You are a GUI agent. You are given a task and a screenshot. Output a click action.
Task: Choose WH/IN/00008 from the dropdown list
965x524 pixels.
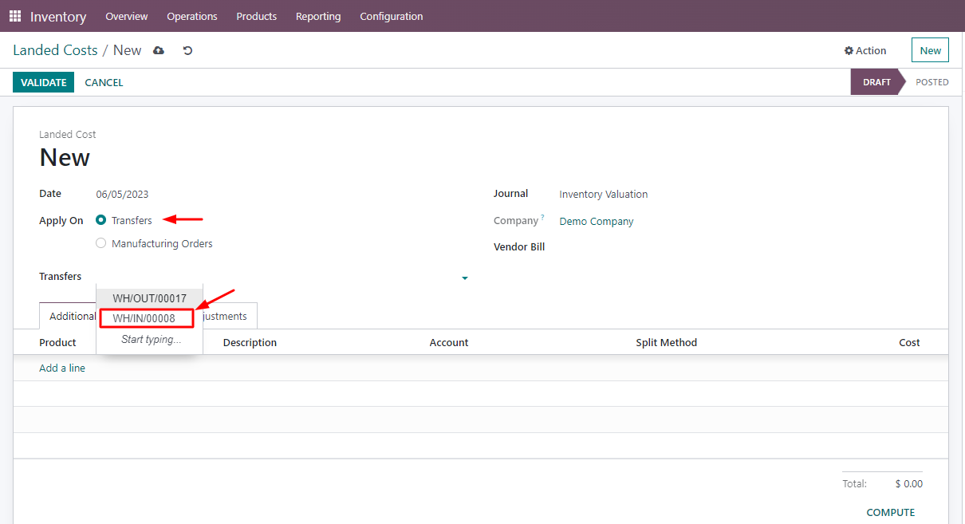click(x=148, y=318)
